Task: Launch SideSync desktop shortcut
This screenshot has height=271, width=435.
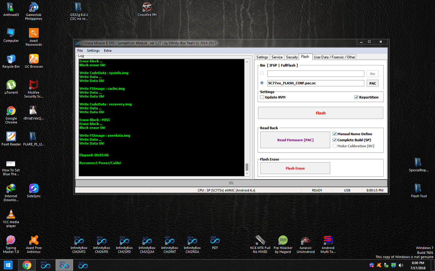Action: coord(34,190)
